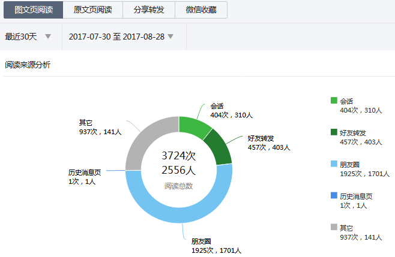Click the 3724次 total reads figure
This screenshot has width=395, height=257.
[x=179, y=156]
